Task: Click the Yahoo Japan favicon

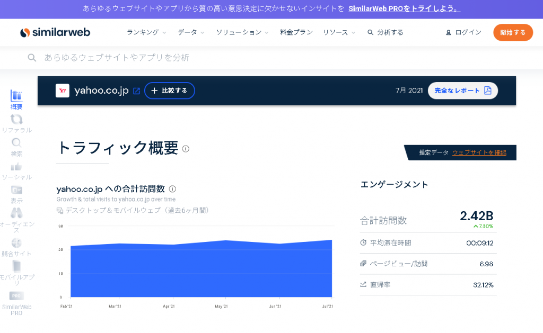Action: tap(63, 91)
